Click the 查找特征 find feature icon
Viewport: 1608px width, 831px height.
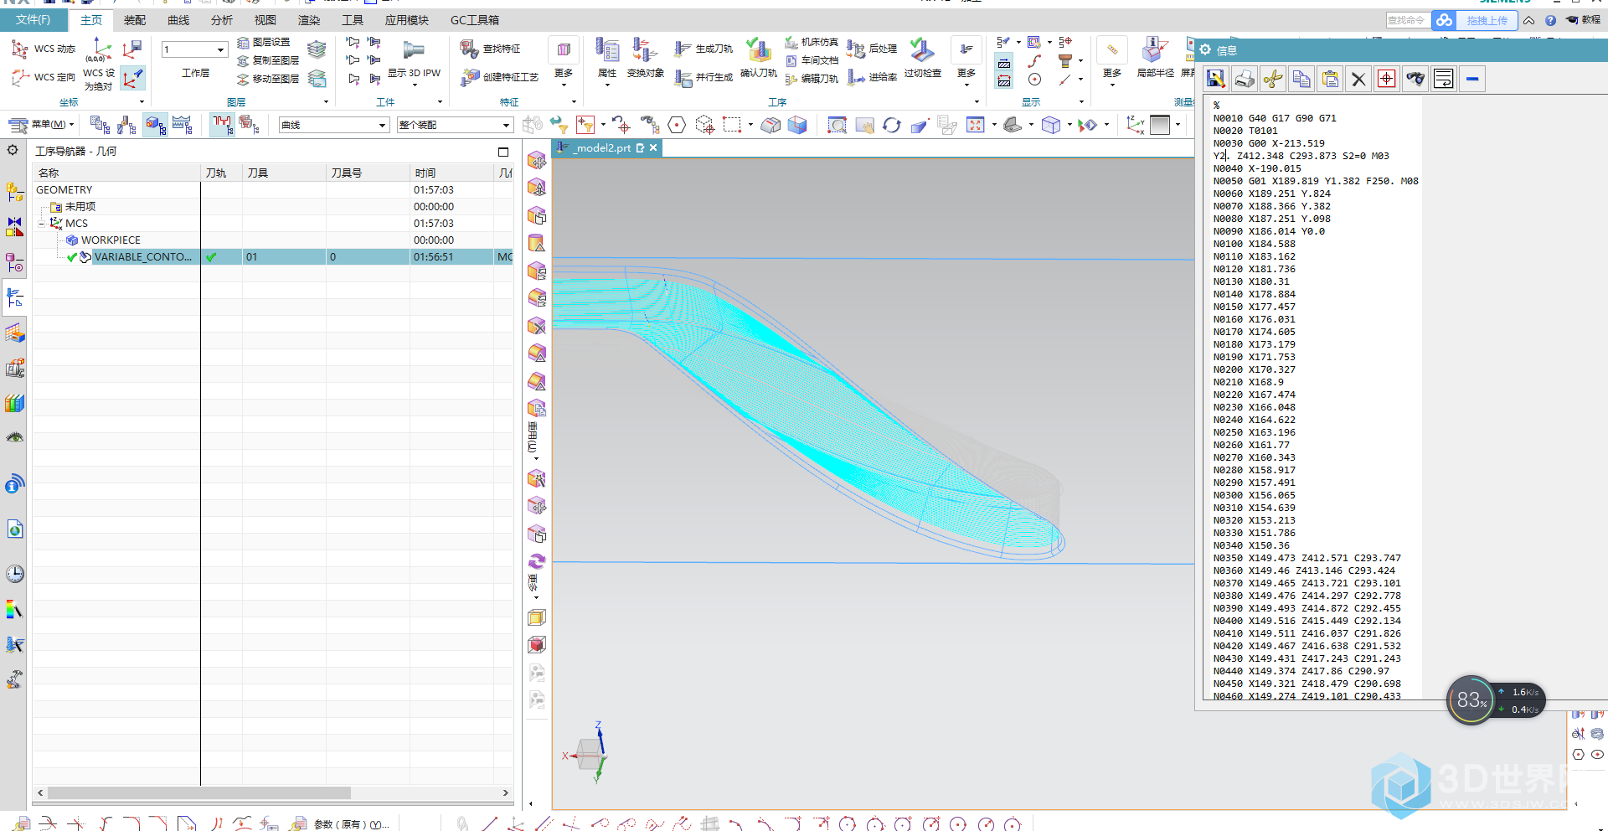pos(469,49)
